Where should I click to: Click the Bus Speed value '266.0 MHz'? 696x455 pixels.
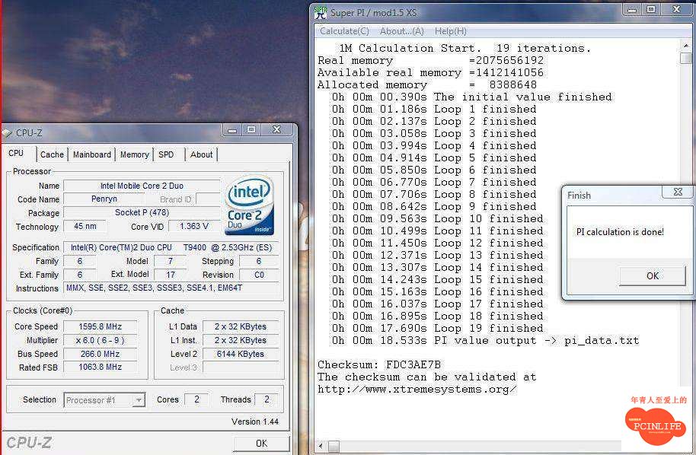101,354
